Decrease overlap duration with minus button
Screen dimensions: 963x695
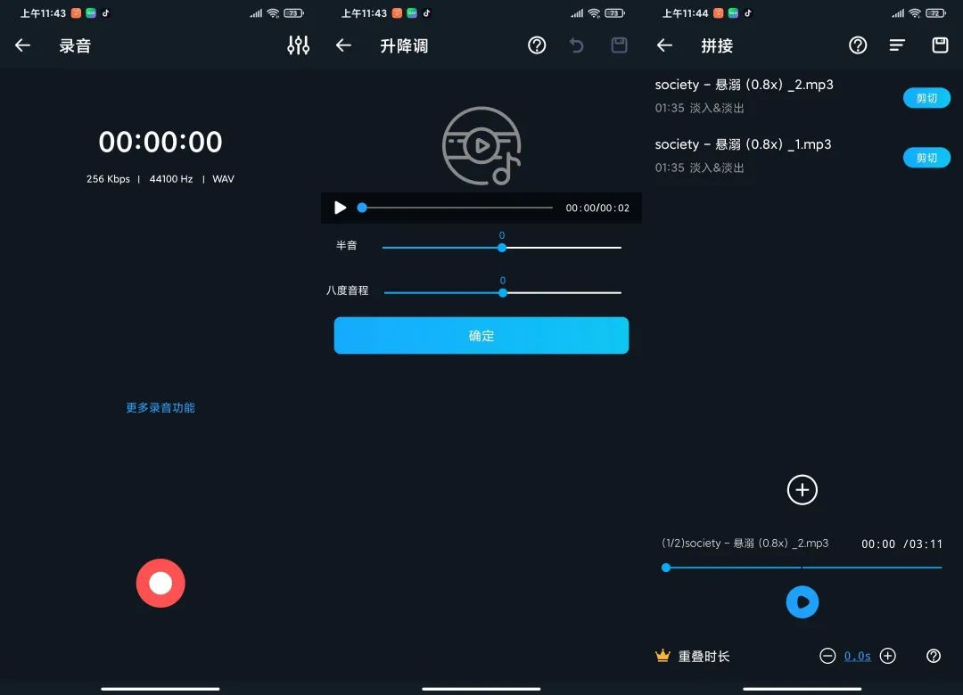[827, 657]
